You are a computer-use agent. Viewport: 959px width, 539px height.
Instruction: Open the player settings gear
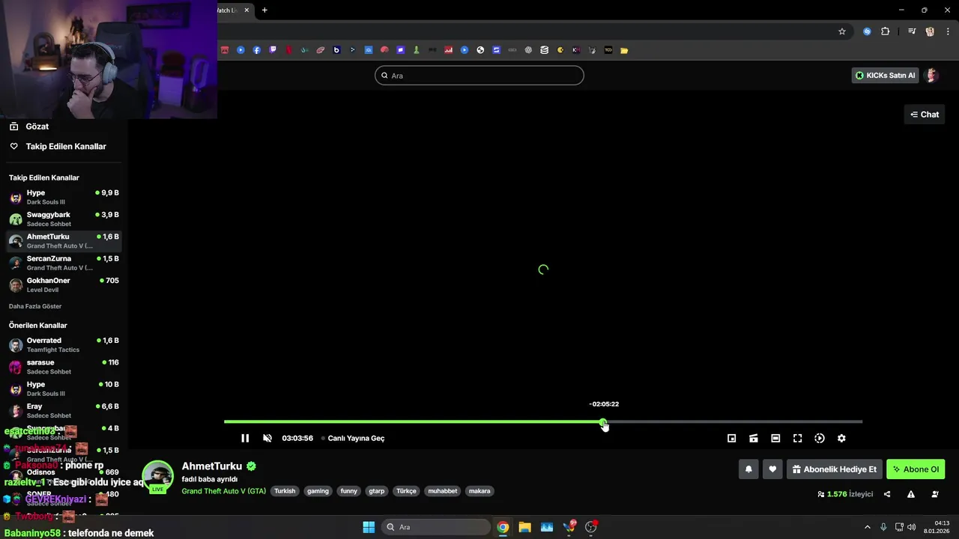pyautogui.click(x=841, y=438)
